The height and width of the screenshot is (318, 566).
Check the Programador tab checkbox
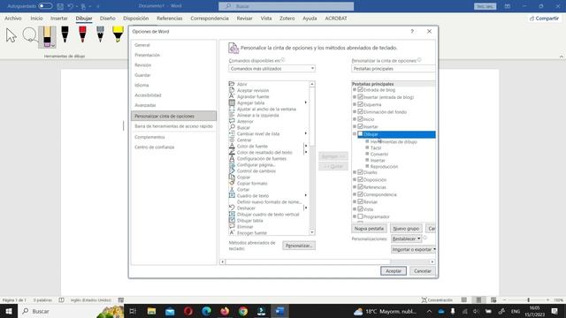[x=360, y=216]
